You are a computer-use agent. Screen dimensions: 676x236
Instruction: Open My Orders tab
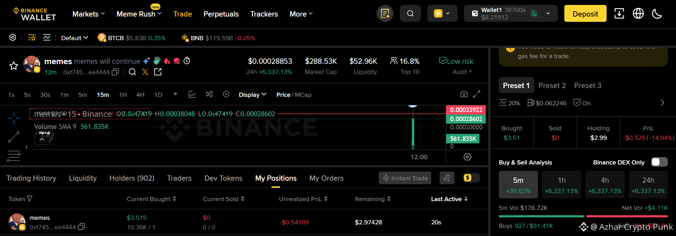327,178
